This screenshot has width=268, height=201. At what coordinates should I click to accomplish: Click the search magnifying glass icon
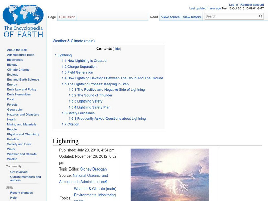pyautogui.click(x=261, y=16)
